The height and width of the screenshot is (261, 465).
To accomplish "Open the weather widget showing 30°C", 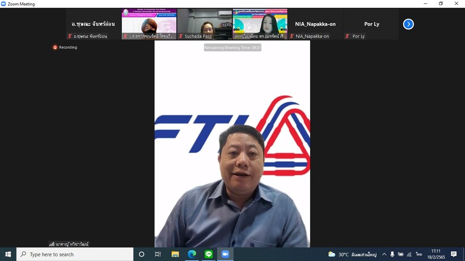I will [x=352, y=255].
